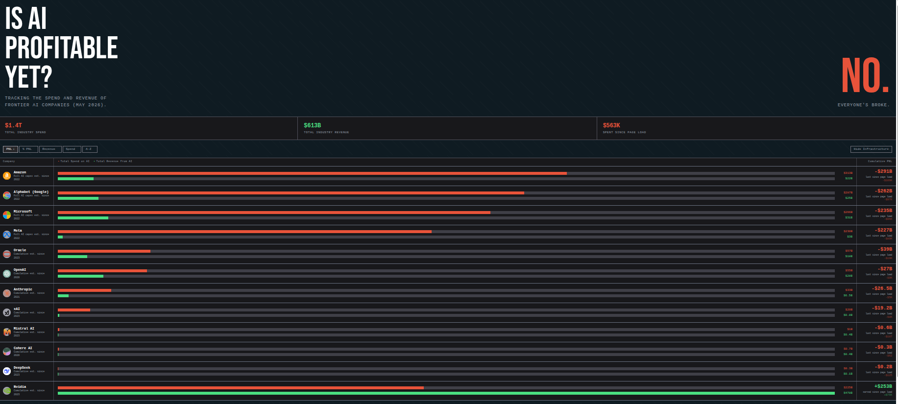Click Microsoft's -$235B cumulative PNL value

click(x=883, y=211)
